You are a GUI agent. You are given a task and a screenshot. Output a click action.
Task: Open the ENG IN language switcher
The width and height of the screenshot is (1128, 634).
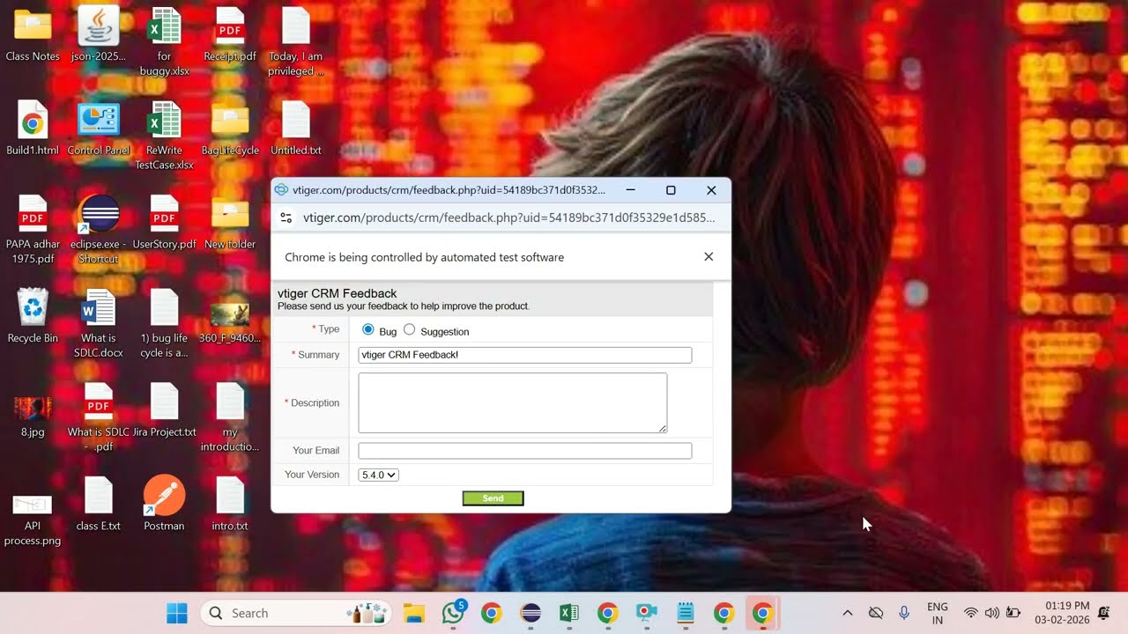tap(938, 613)
